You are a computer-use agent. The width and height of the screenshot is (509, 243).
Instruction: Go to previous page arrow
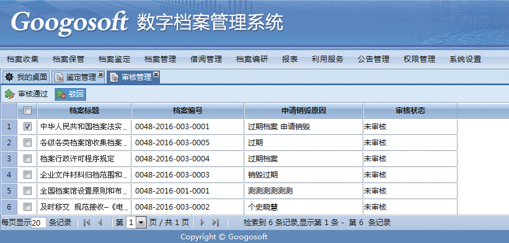click(x=100, y=223)
